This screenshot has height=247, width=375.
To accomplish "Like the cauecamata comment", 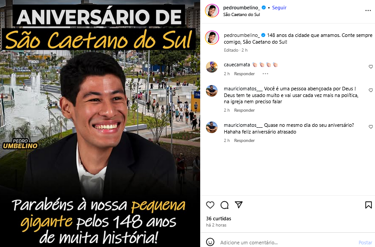I will (x=371, y=67).
